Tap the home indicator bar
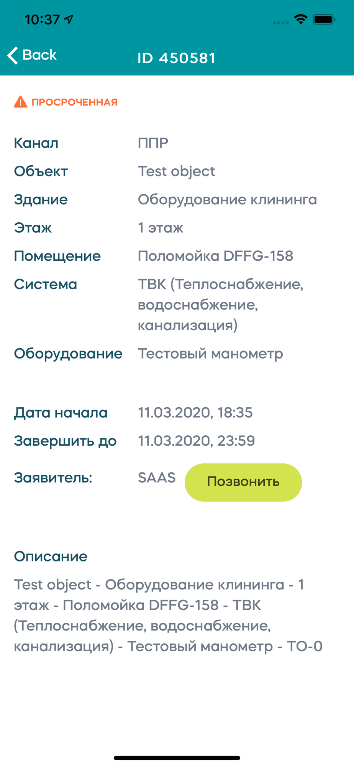 [177, 758]
